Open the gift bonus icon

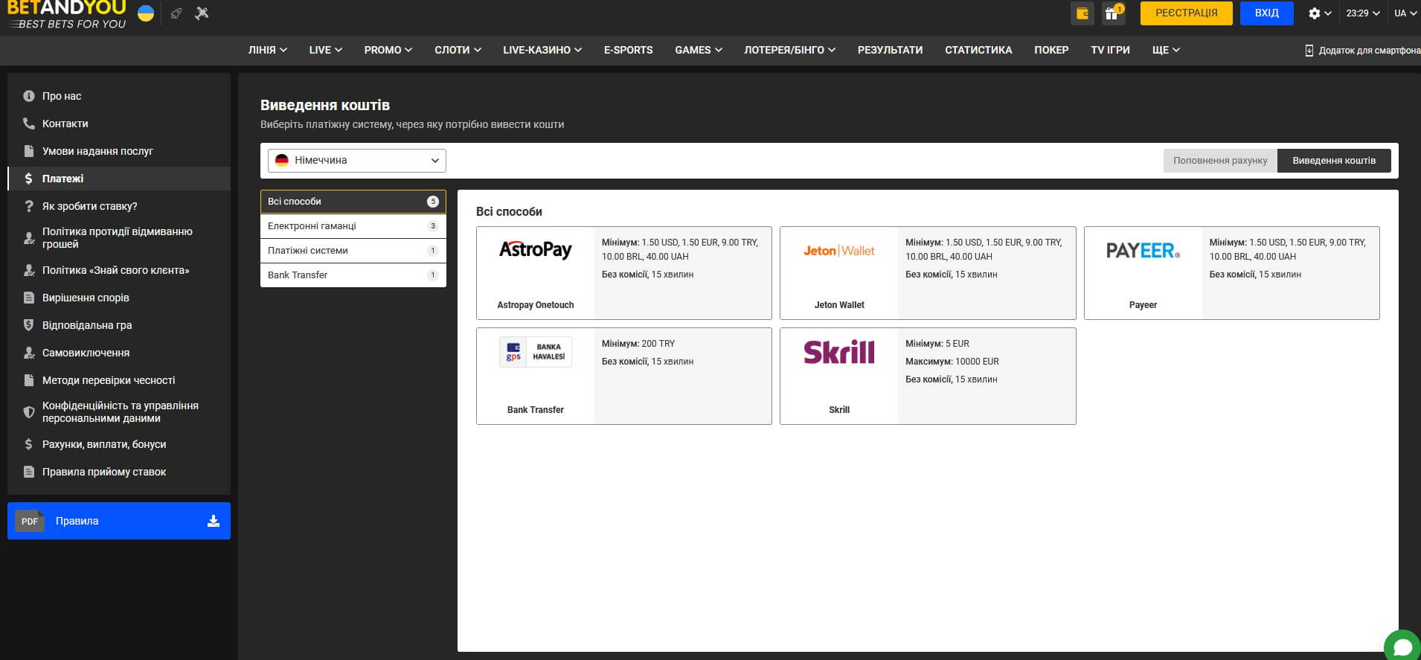[x=1112, y=13]
